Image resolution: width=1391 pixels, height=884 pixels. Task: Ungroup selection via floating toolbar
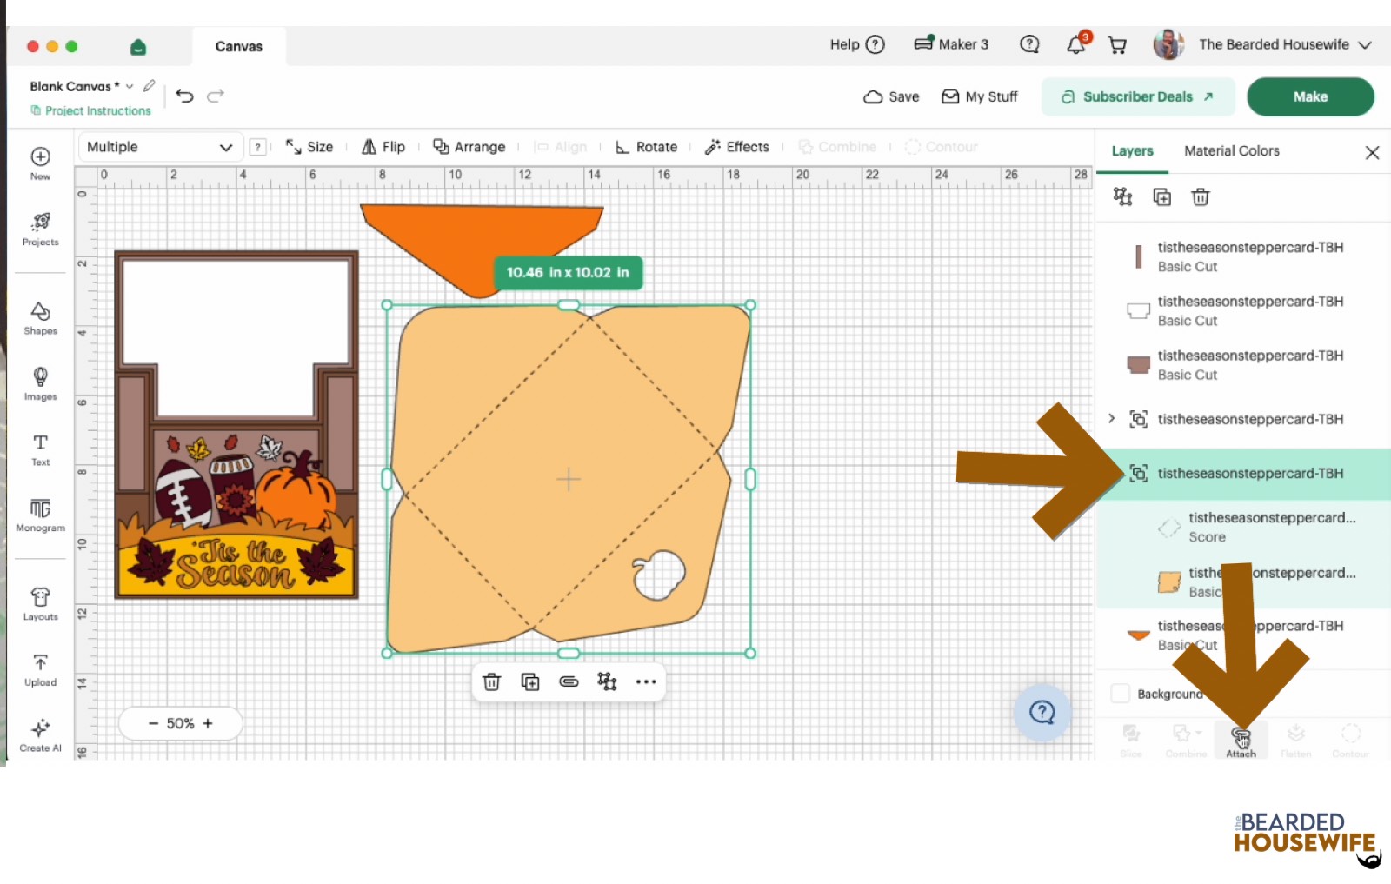(607, 681)
